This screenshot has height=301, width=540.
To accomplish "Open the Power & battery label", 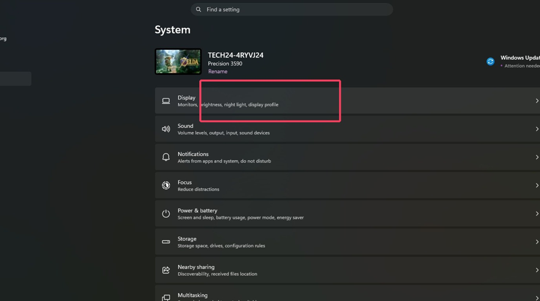I will [x=197, y=210].
